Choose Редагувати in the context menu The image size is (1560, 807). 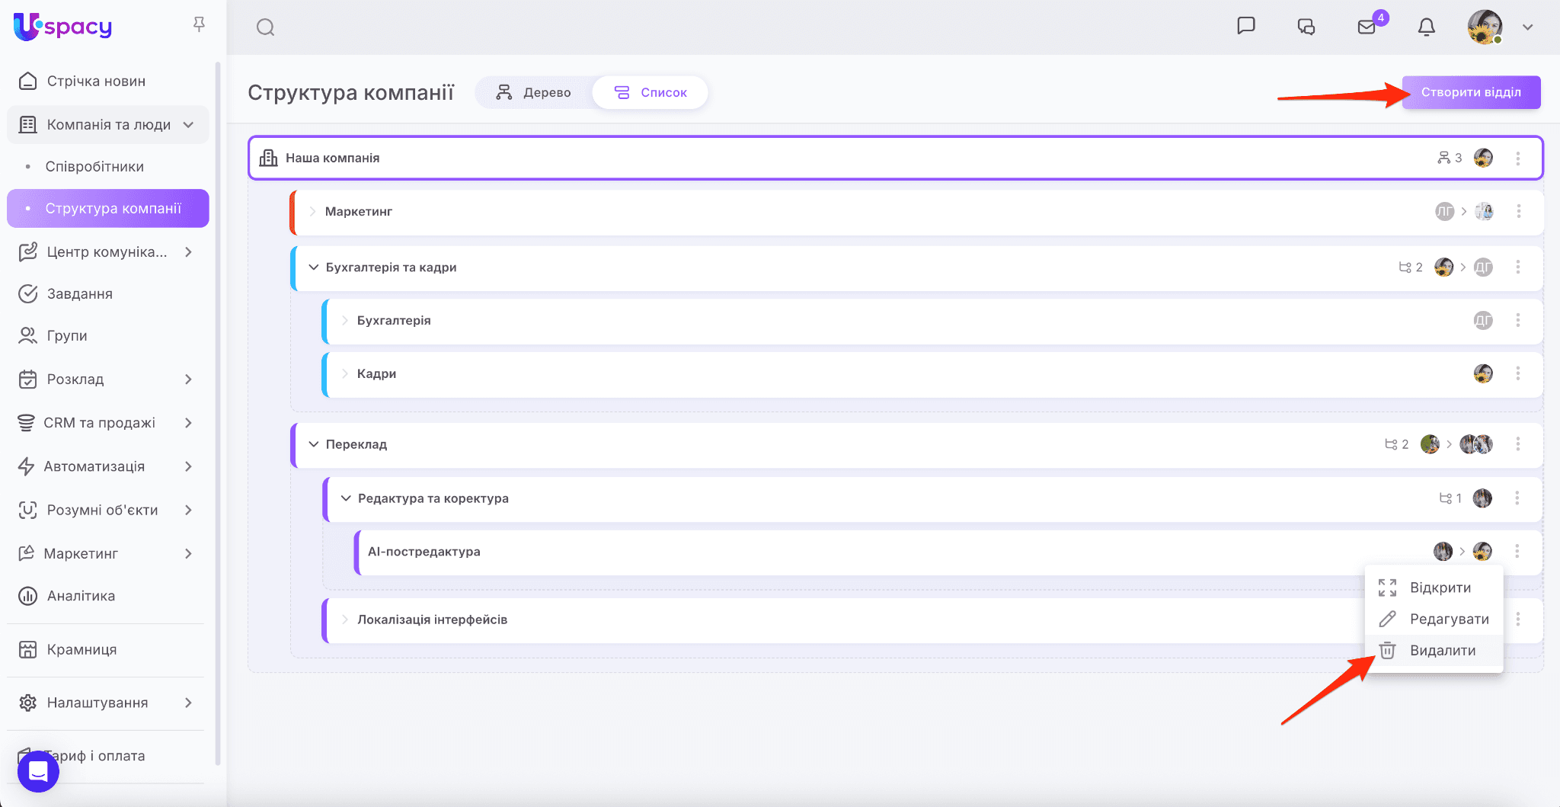pos(1448,619)
